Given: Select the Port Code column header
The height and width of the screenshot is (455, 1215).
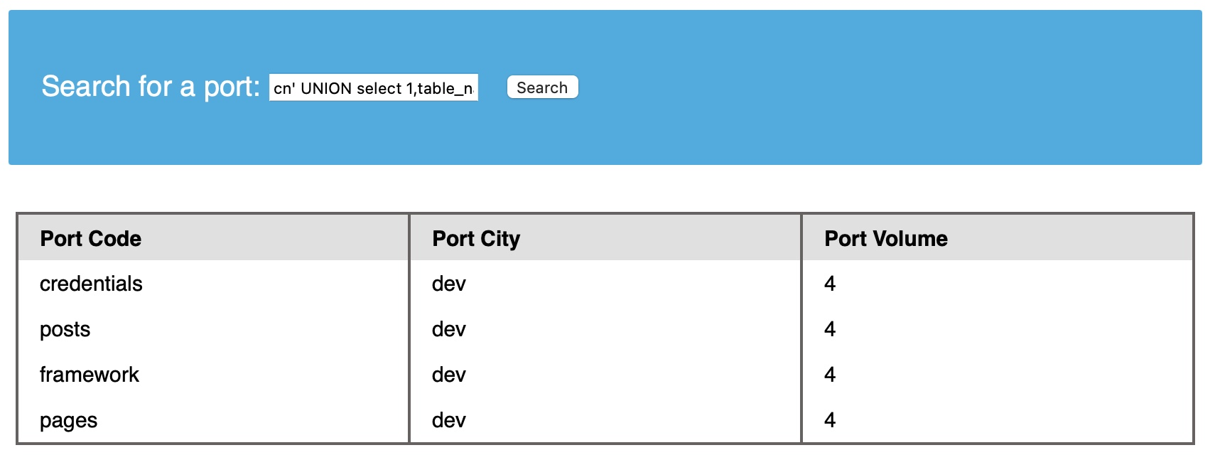Looking at the screenshot, I should [91, 239].
